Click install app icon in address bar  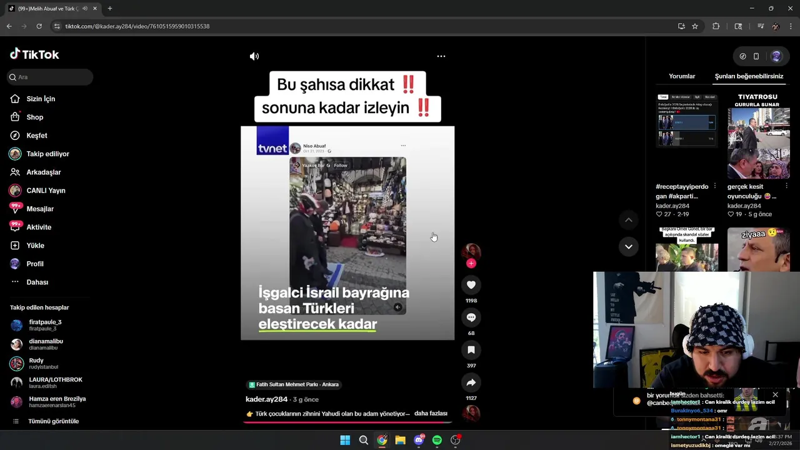coord(681,26)
